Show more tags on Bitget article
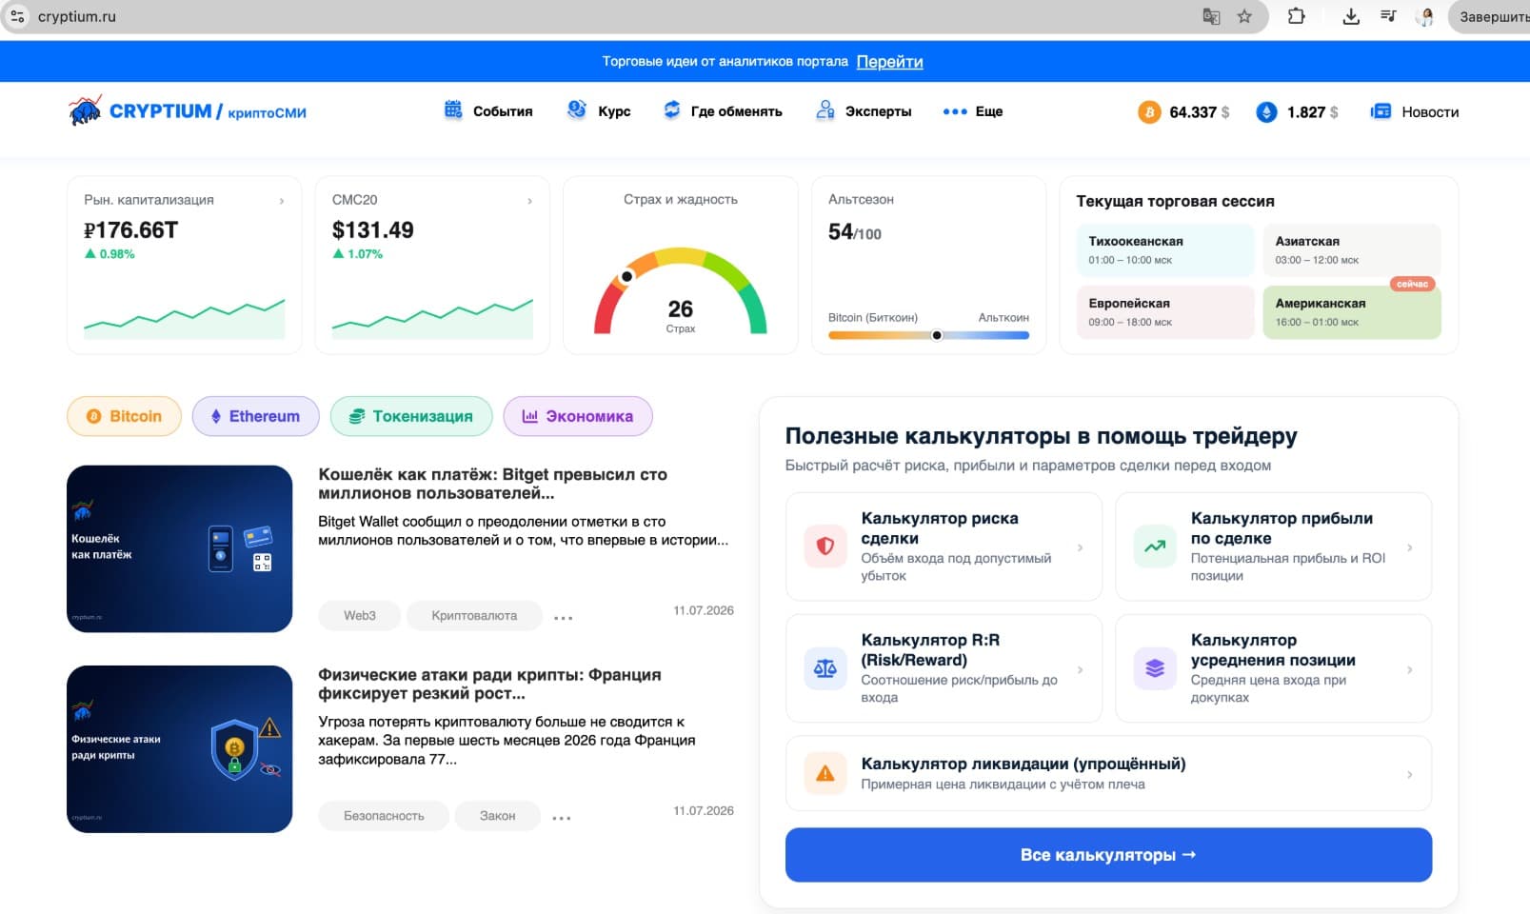1530x914 pixels. tap(564, 618)
